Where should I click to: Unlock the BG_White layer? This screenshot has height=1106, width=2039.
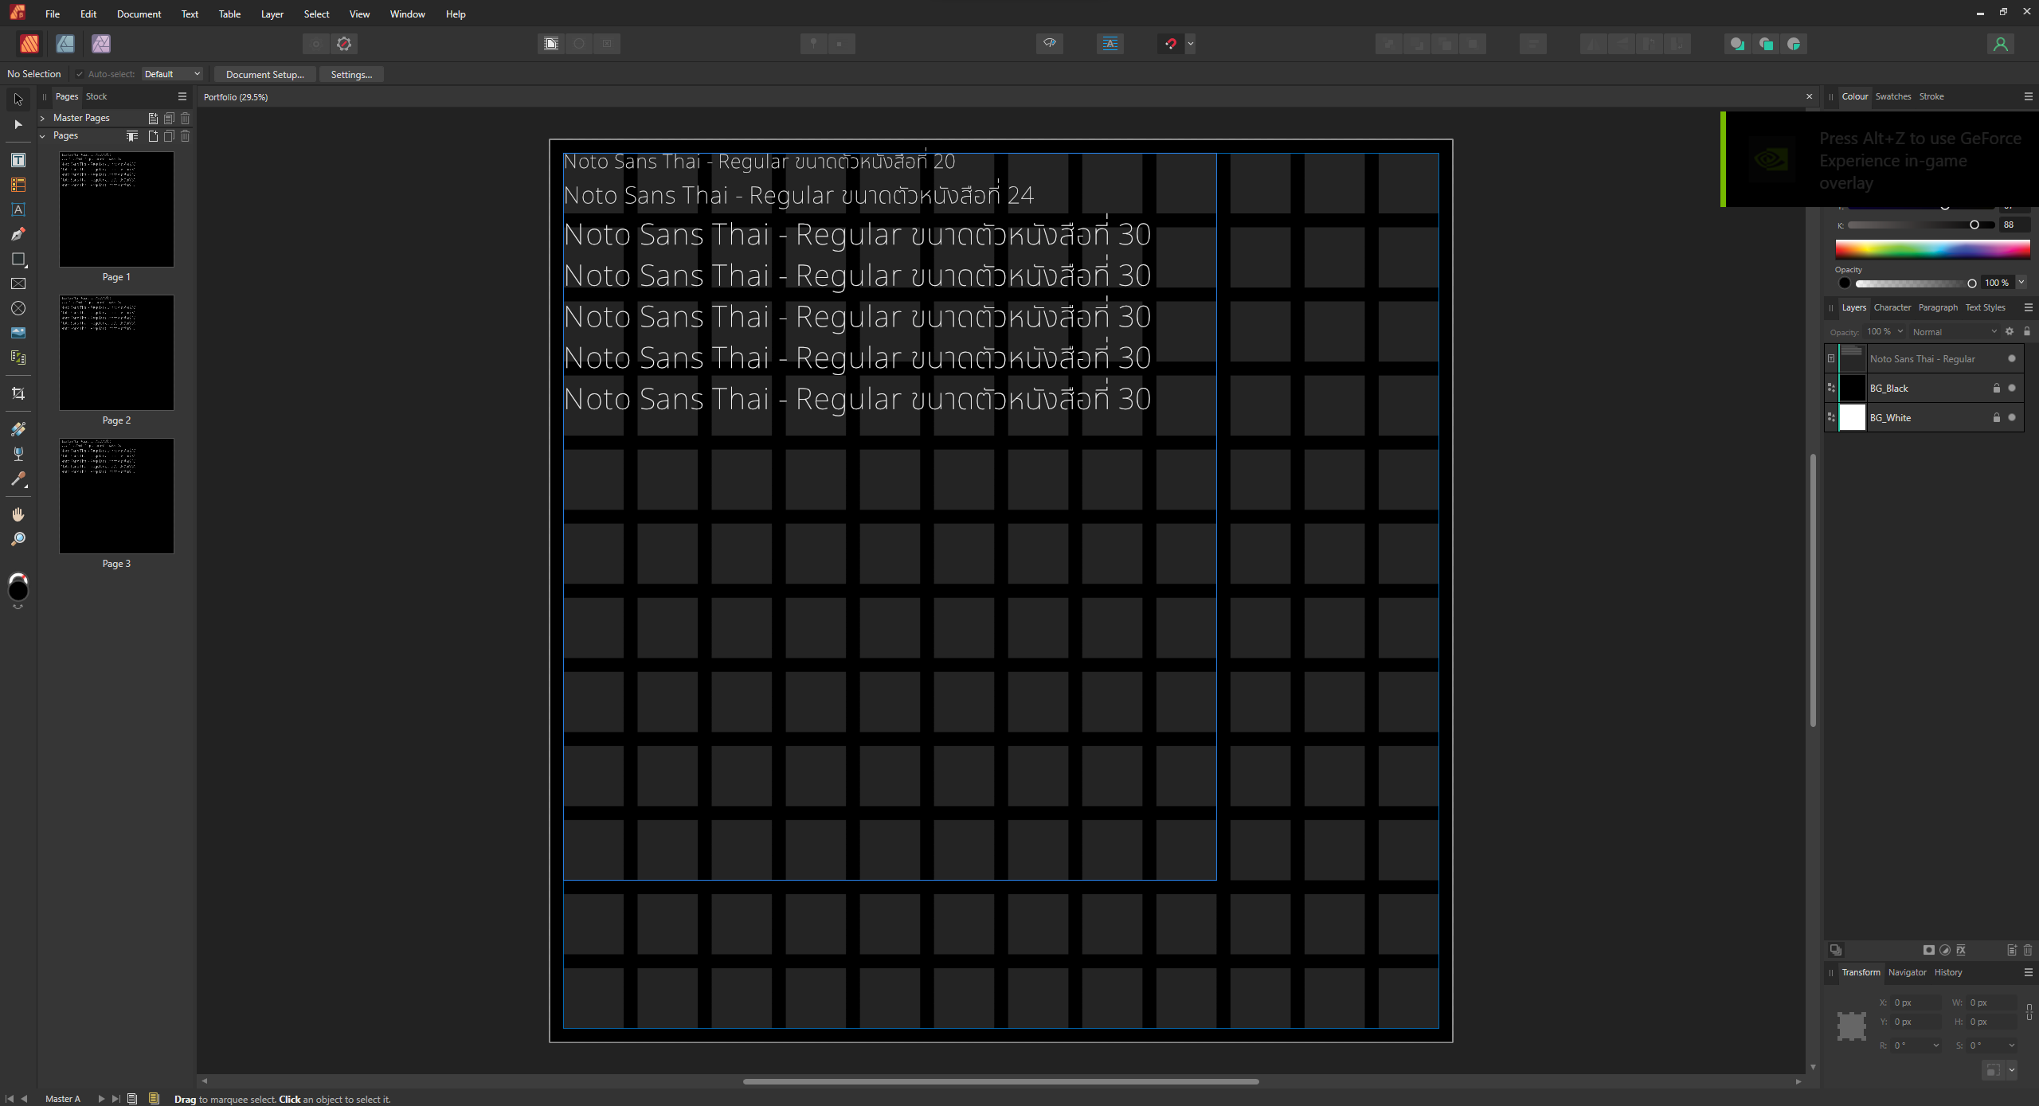pos(1997,417)
